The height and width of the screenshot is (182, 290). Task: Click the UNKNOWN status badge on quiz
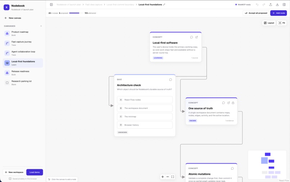click(x=122, y=132)
